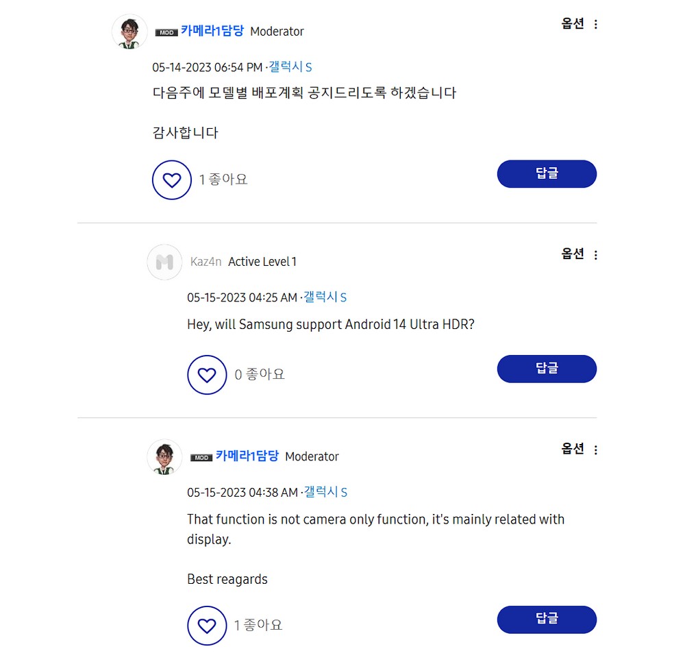
Task: Like the moderator's display-related reply
Action: (x=207, y=626)
